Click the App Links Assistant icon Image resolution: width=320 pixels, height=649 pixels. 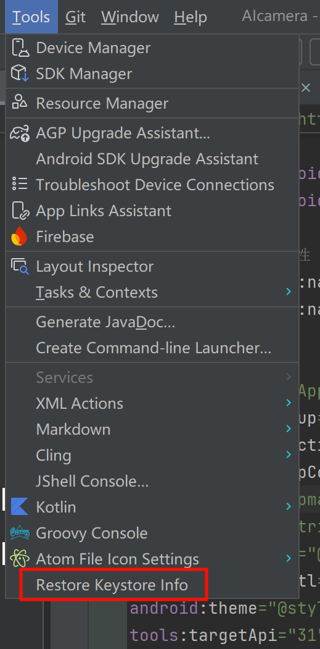pos(20,211)
